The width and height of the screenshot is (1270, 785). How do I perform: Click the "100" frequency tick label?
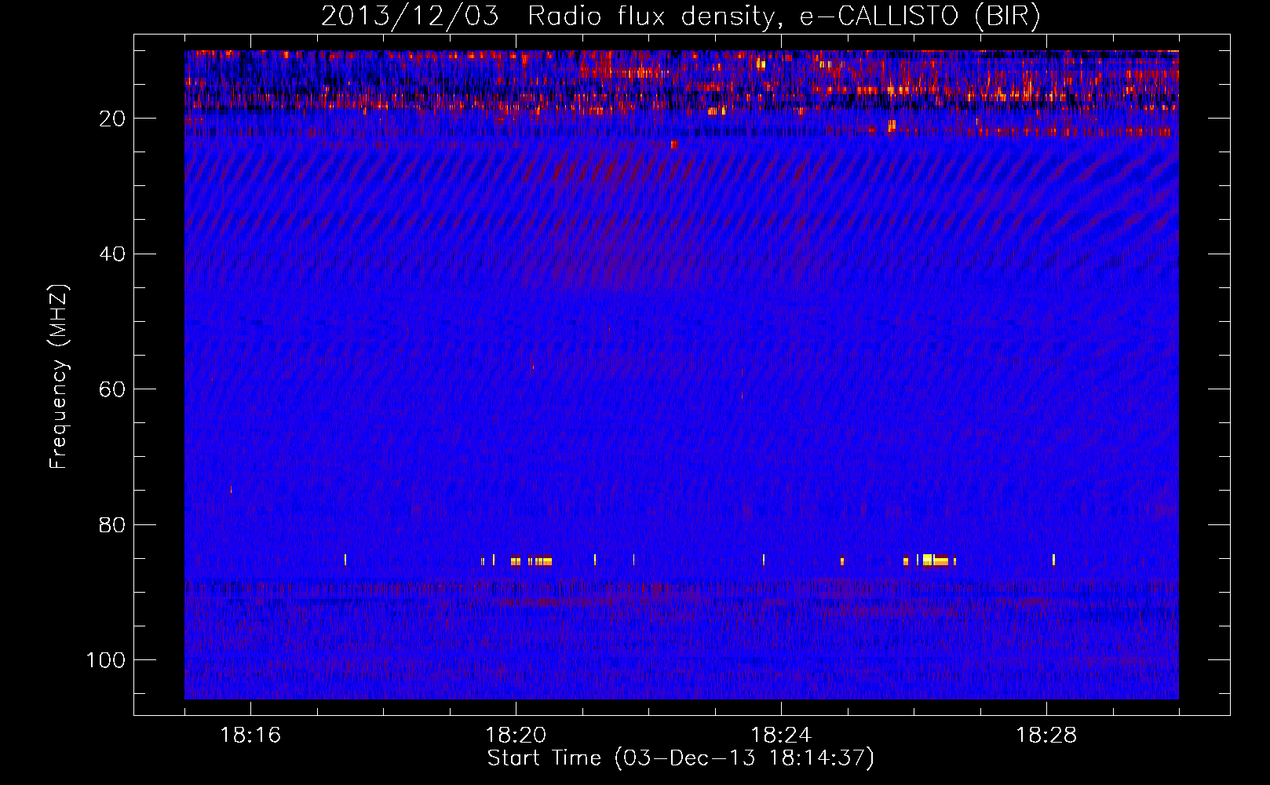(x=106, y=660)
